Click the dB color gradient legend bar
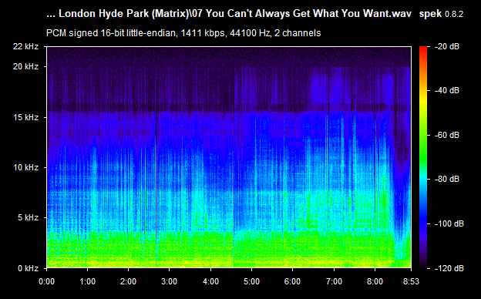 (423, 157)
